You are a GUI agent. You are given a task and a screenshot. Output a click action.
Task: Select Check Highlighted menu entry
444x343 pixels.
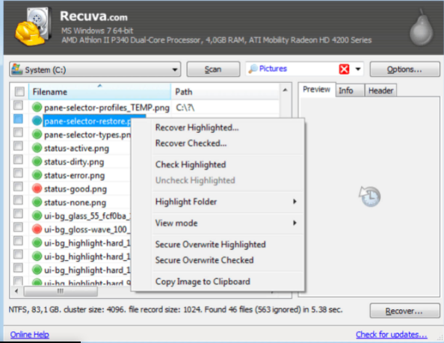(x=191, y=164)
